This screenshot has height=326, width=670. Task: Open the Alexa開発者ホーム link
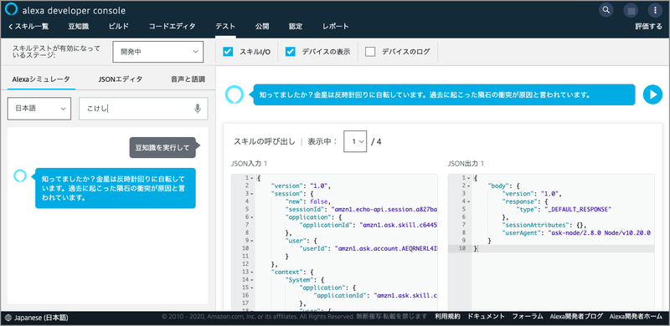636,317
